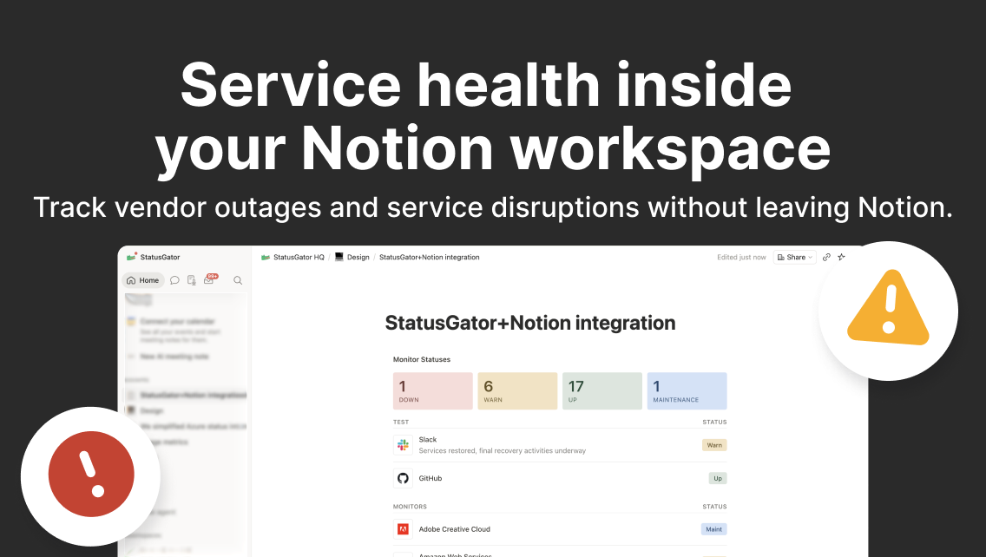Image resolution: width=986 pixels, height=557 pixels.
Task: Click the Adobe Creative Cloud monitor name
Action: click(x=454, y=529)
